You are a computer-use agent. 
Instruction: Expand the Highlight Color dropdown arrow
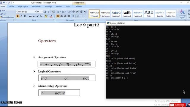point(48,16)
